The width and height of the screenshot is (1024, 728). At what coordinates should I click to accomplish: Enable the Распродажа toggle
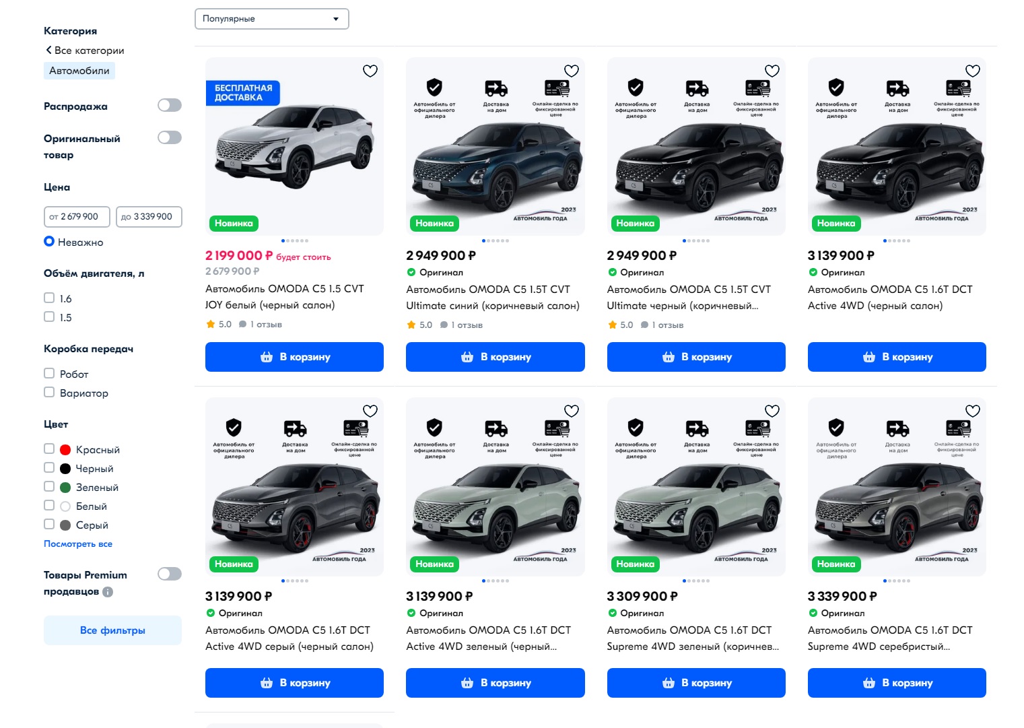pyautogui.click(x=170, y=105)
